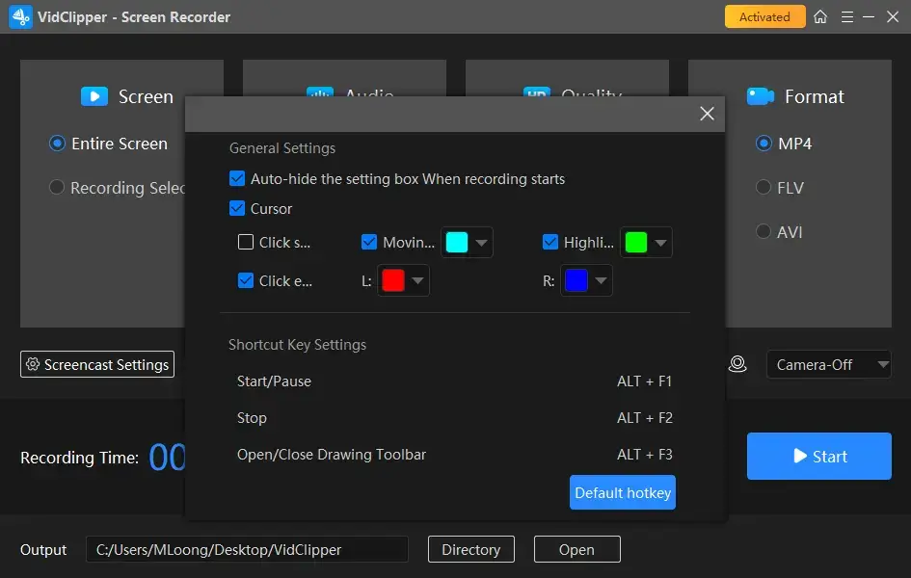Click the Directory button
This screenshot has width=911, height=578.
pyautogui.click(x=470, y=549)
